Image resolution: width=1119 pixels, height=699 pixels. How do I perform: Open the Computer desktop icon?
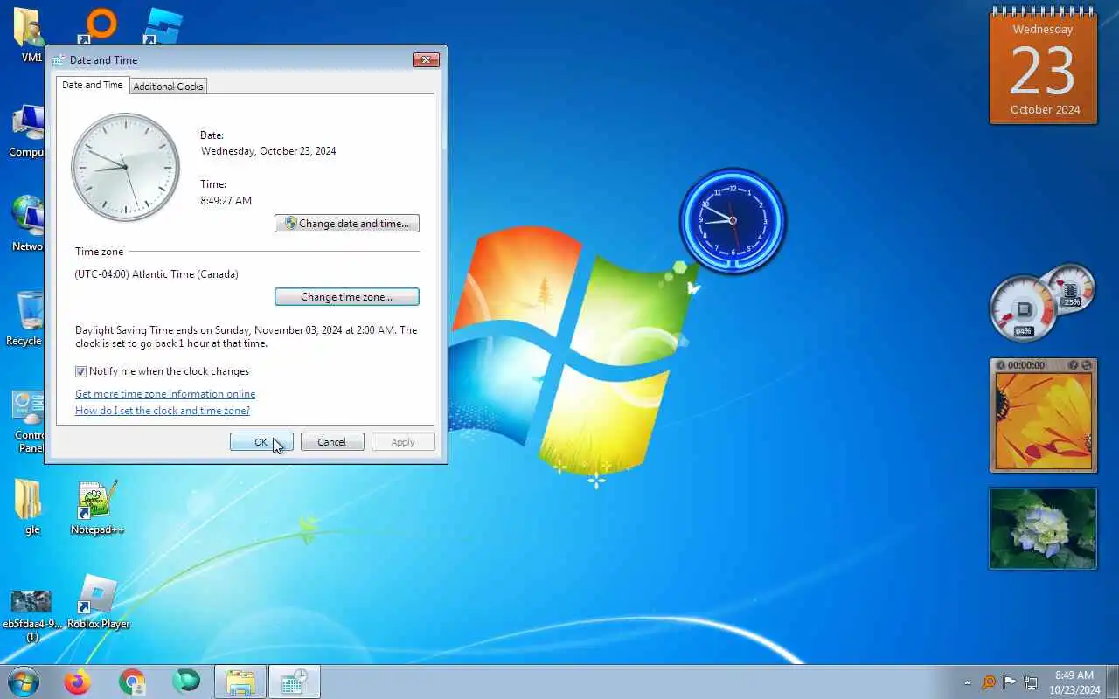click(x=28, y=131)
